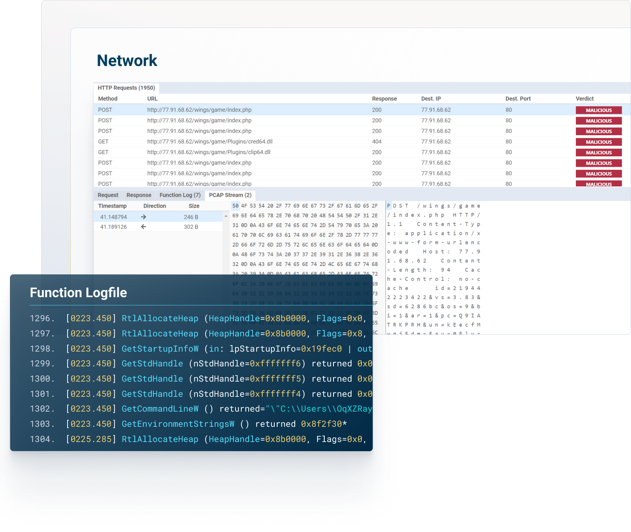Screen dimensions: 631x532
Task: Sort by the Verdict column header
Action: click(585, 99)
